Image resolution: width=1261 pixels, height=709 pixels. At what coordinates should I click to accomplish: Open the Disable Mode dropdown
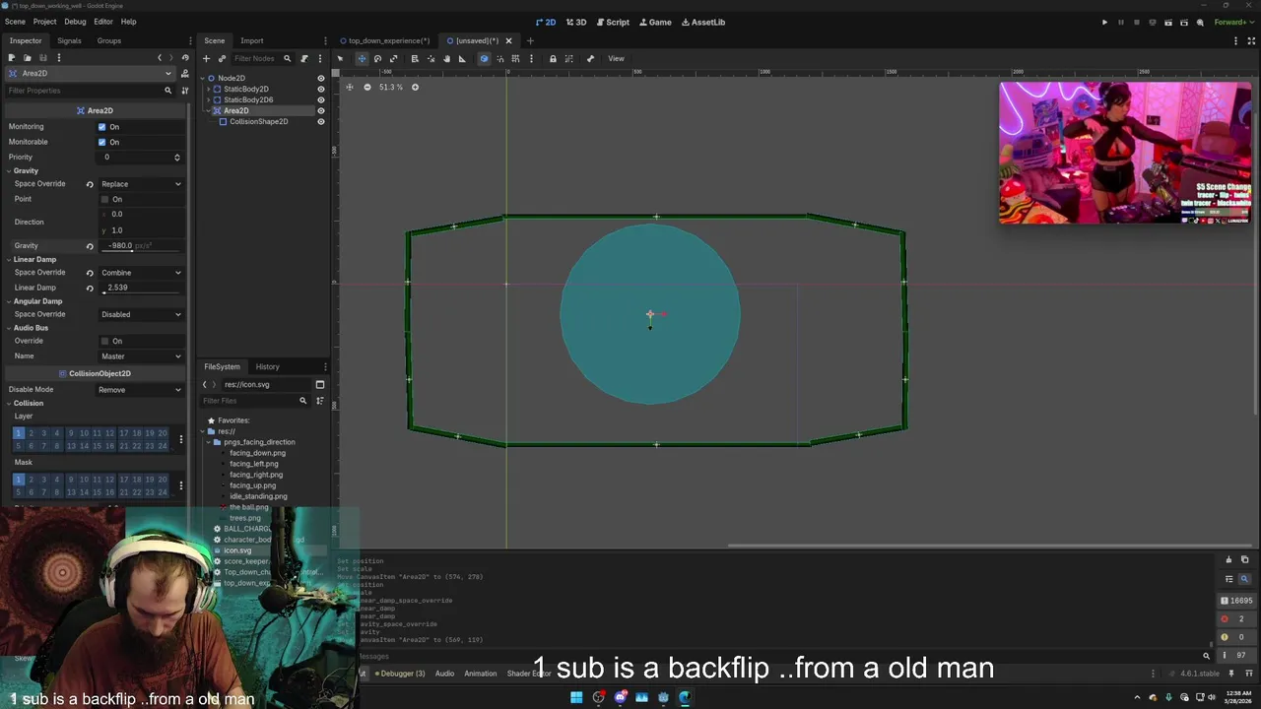click(x=141, y=390)
